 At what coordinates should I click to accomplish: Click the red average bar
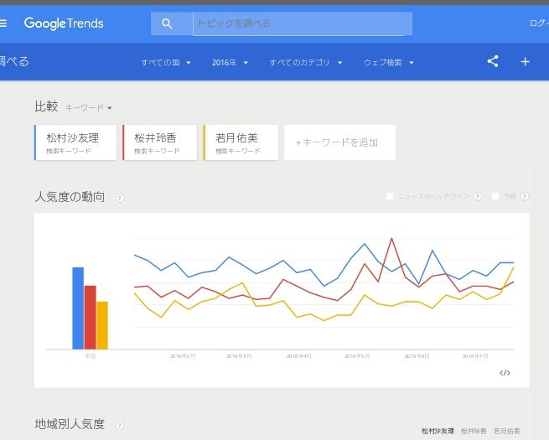pos(90,318)
